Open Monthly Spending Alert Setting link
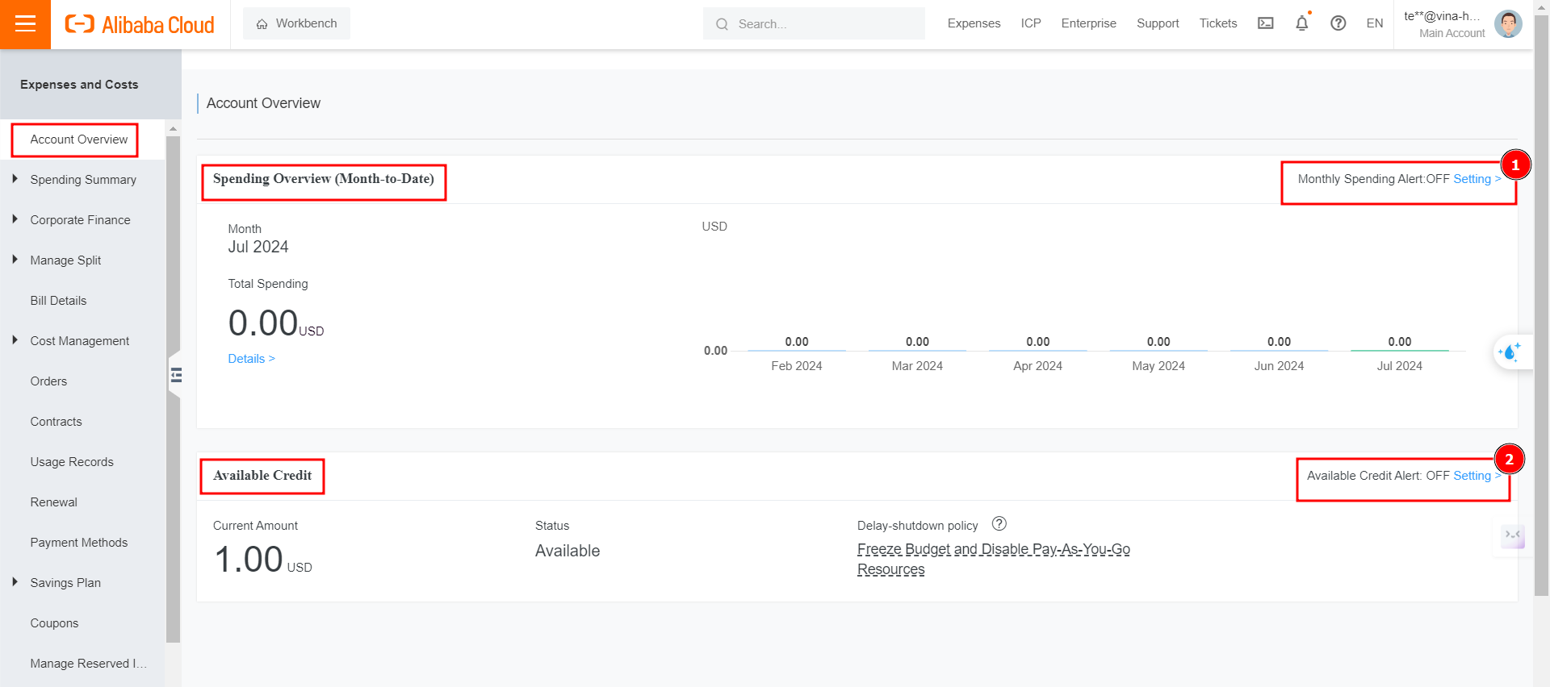Viewport: 1550px width, 687px height. [x=1475, y=179]
